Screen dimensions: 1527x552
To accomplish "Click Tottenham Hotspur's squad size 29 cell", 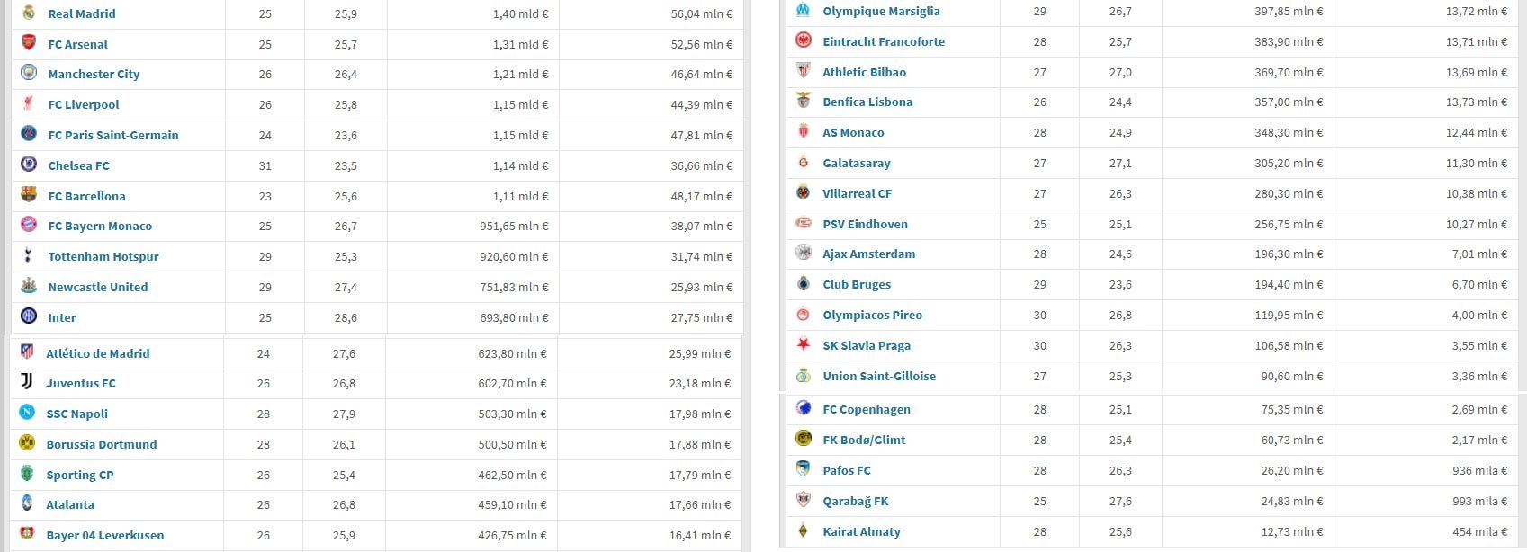I will (x=265, y=256).
